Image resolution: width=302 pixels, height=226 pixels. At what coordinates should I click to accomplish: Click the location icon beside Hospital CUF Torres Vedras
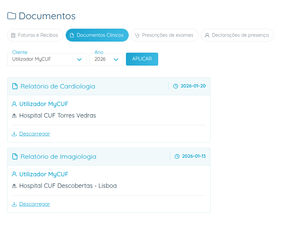[x=14, y=116]
